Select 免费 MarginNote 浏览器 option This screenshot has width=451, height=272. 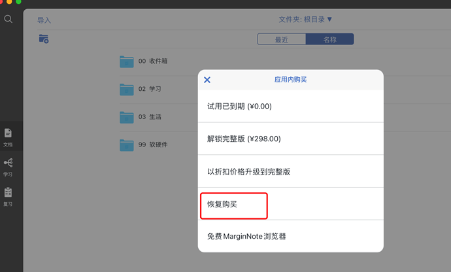290,236
